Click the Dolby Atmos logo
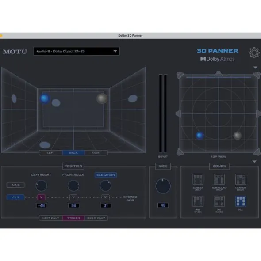Image resolution: width=261 pixels, height=261 pixels. 217,59
